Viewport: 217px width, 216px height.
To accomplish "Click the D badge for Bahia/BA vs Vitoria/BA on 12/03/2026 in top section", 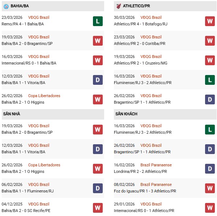I will point(97,80).
